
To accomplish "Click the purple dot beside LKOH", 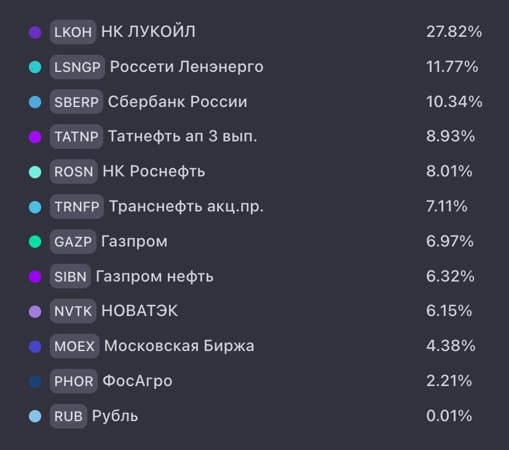I will pos(35,32).
